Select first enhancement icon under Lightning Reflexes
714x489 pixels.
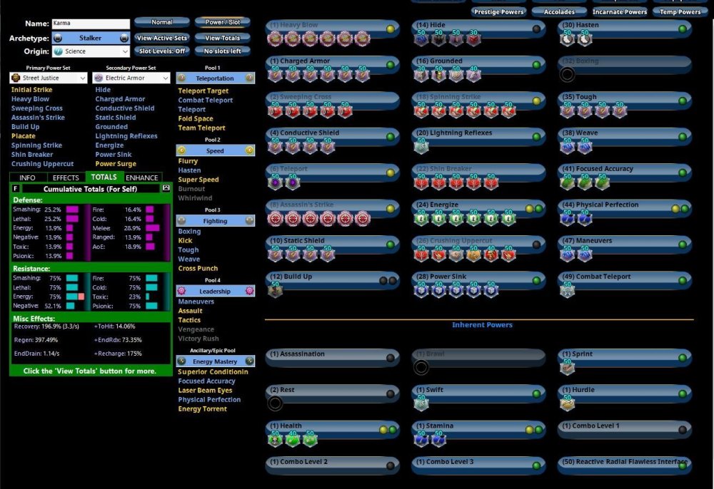(x=421, y=147)
